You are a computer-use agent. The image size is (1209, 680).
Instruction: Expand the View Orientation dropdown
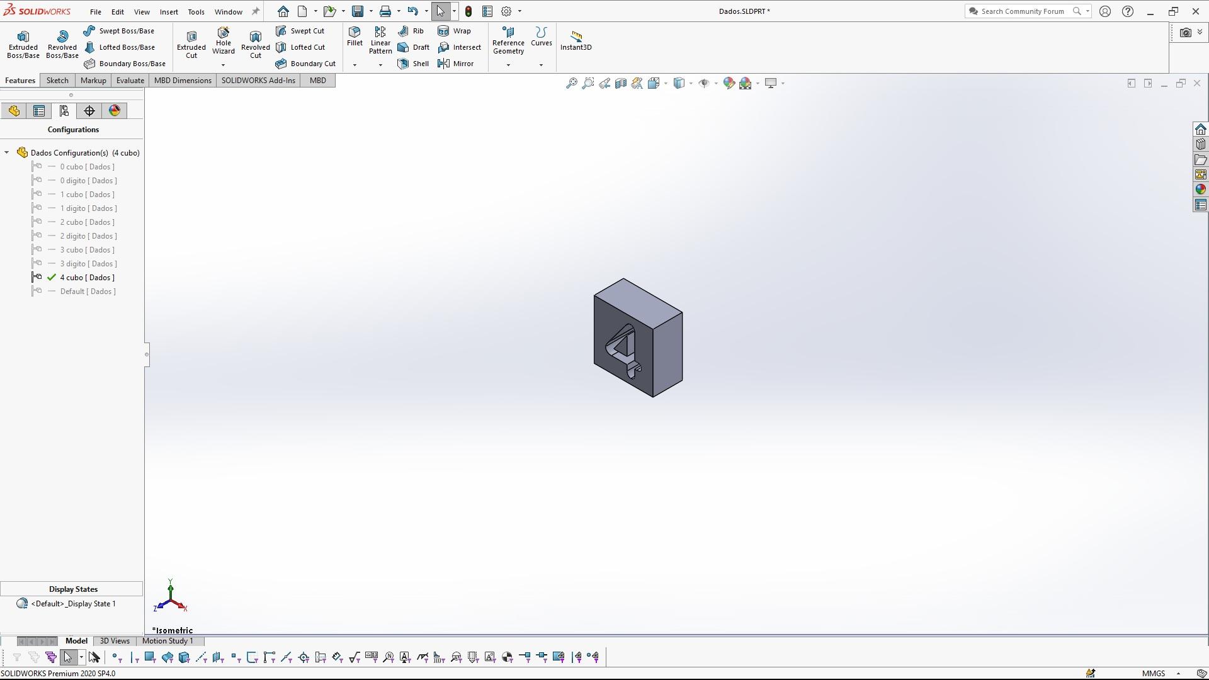point(666,83)
